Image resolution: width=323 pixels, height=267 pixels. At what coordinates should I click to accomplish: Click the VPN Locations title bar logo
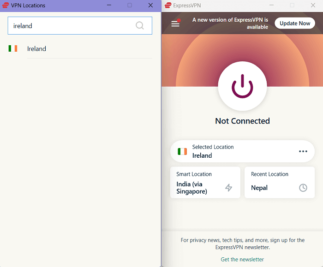[6, 6]
